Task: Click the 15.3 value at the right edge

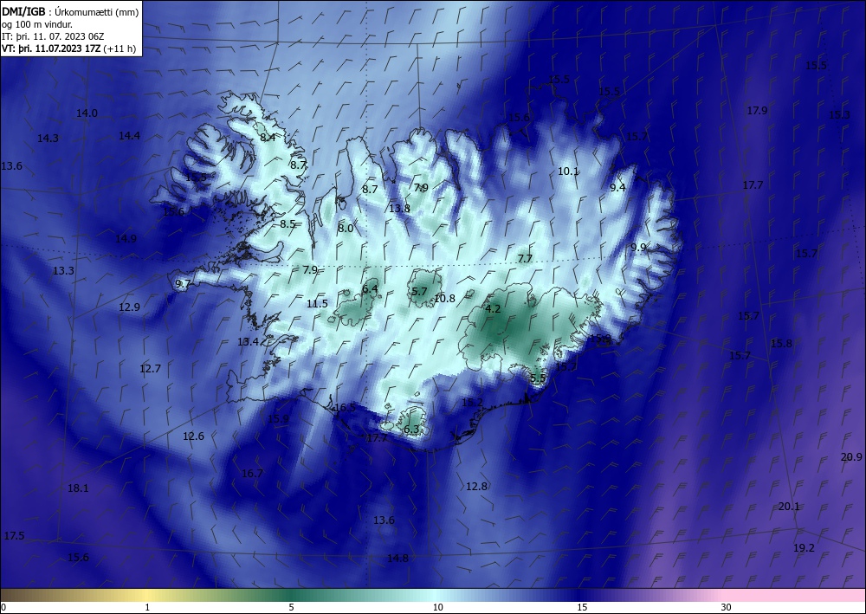Action: [x=839, y=115]
